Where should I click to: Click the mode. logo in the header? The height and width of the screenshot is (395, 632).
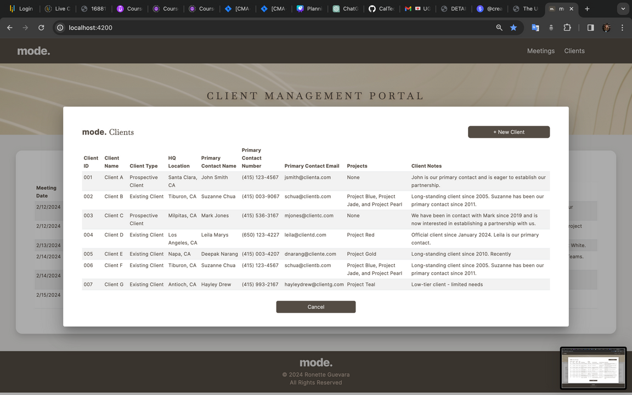(33, 51)
